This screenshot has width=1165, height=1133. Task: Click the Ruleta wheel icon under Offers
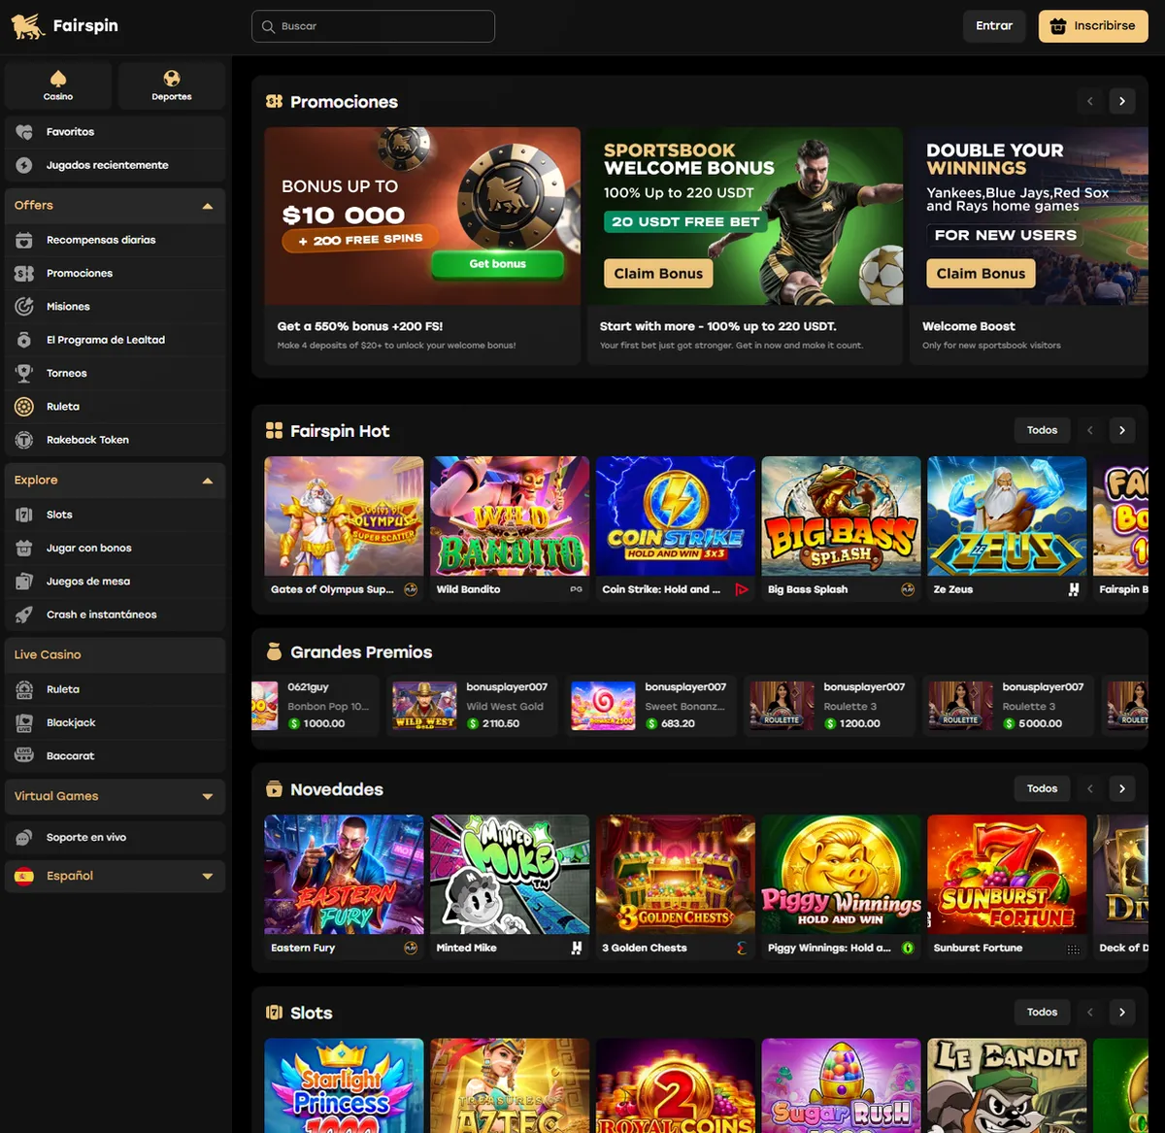pyautogui.click(x=24, y=407)
